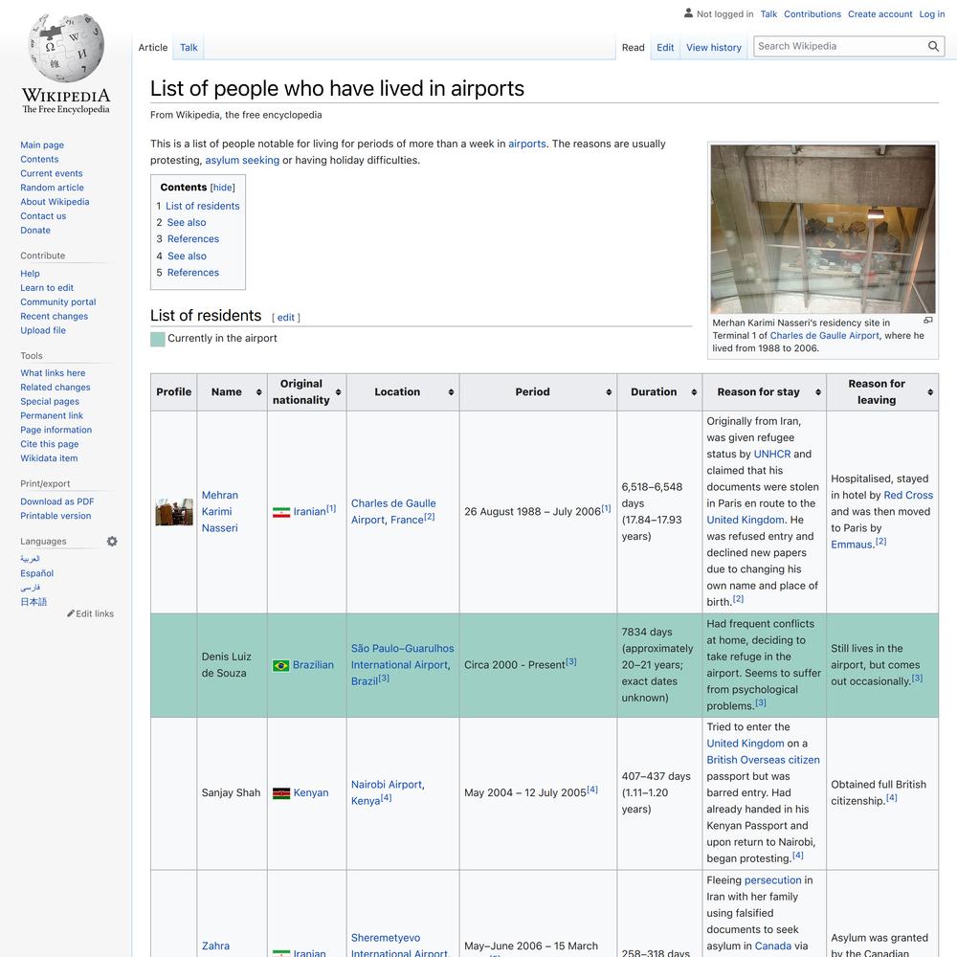Open Charles de Gaulle Airport, France table link
The width and height of the screenshot is (957, 957).
(393, 512)
